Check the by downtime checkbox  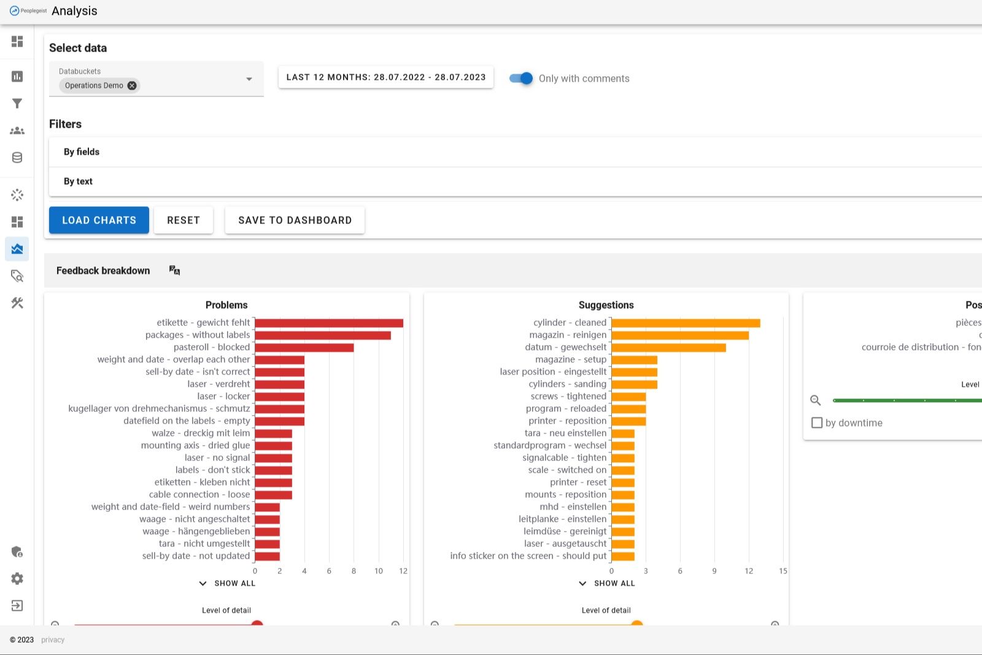[x=817, y=422]
